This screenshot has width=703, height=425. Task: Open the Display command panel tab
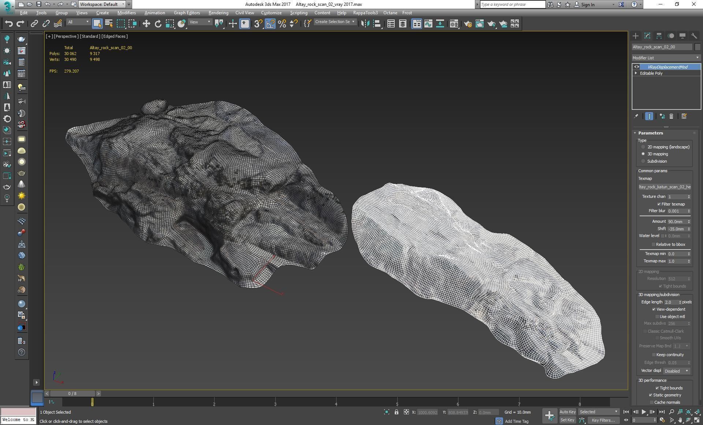(682, 36)
